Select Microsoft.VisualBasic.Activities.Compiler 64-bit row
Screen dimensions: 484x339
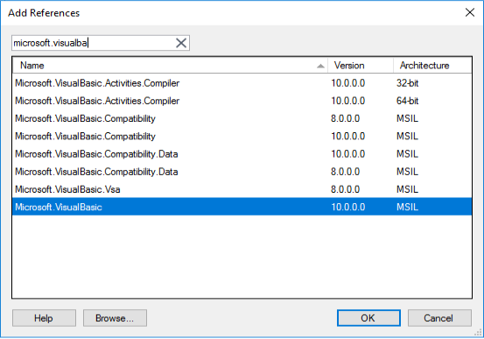coord(242,101)
